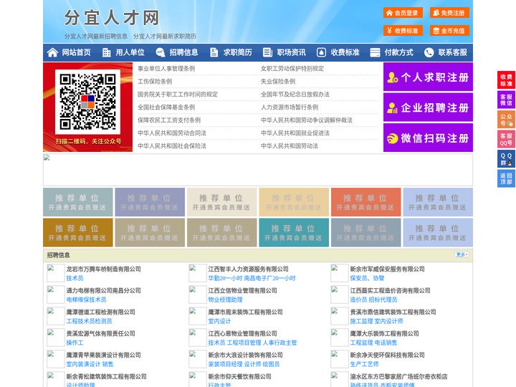Click the 分宜人才网最新求职简历 header link

165,37
